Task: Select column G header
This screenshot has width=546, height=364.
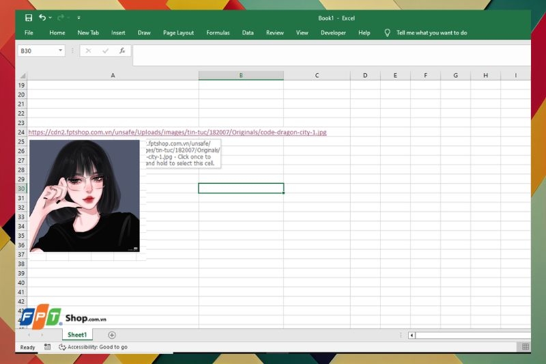Action: pos(455,76)
